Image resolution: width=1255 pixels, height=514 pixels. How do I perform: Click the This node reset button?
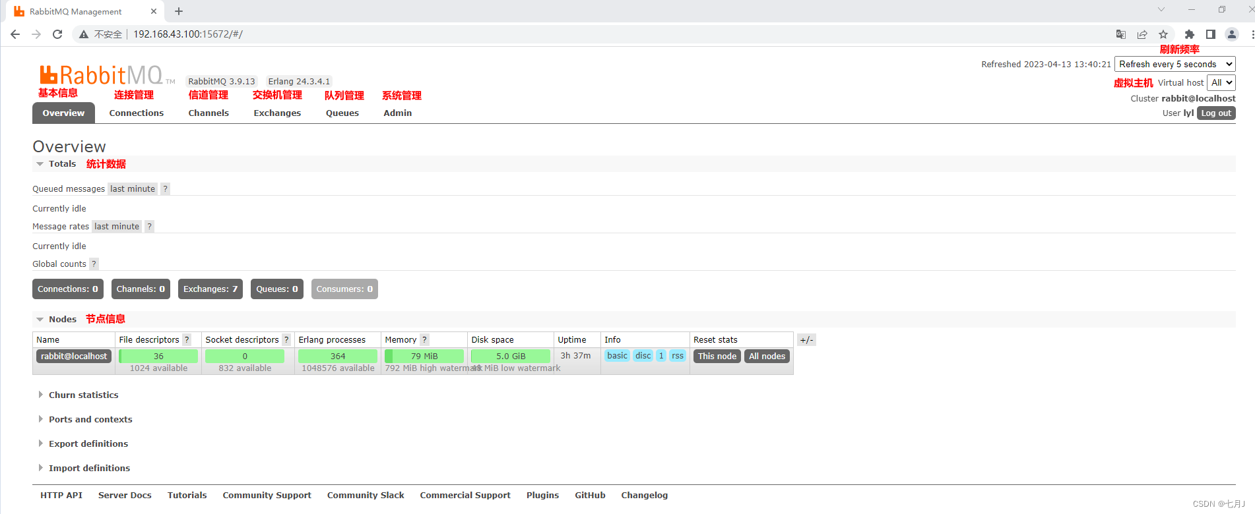717,356
